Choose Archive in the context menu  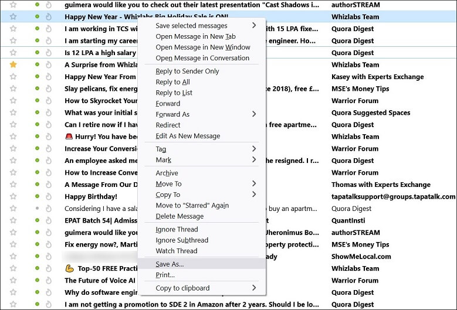(202, 173)
